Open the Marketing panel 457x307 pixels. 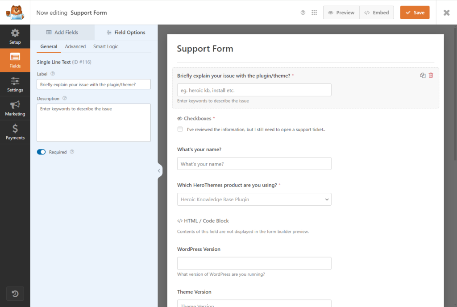click(15, 108)
